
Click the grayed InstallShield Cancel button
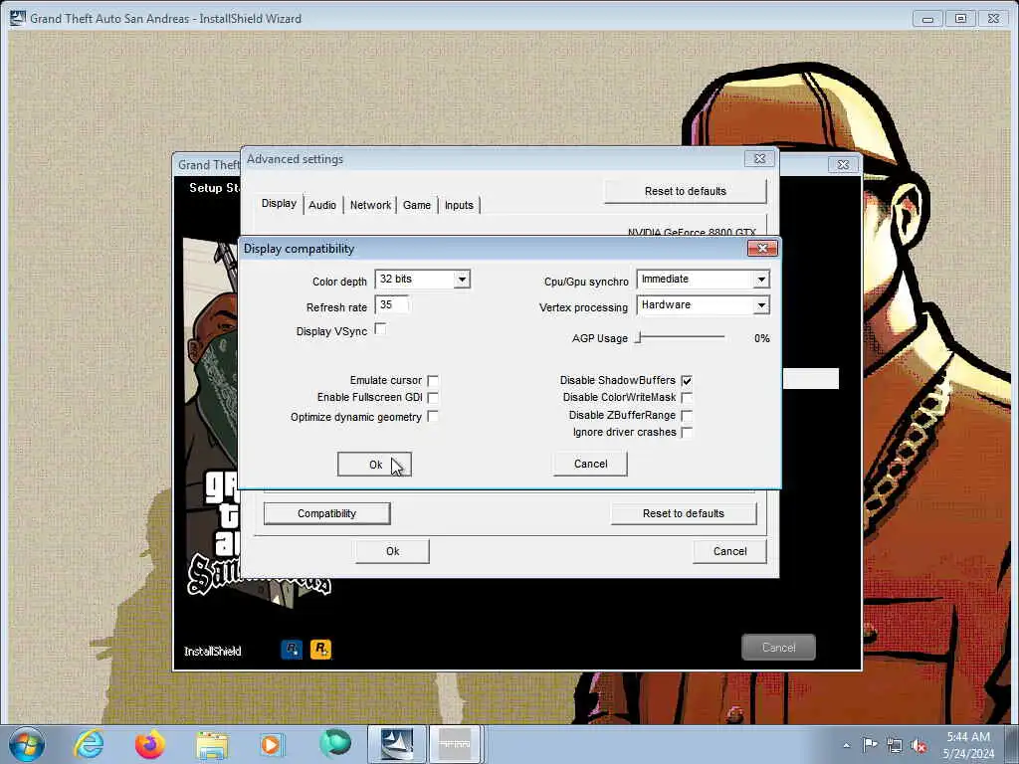click(x=778, y=647)
